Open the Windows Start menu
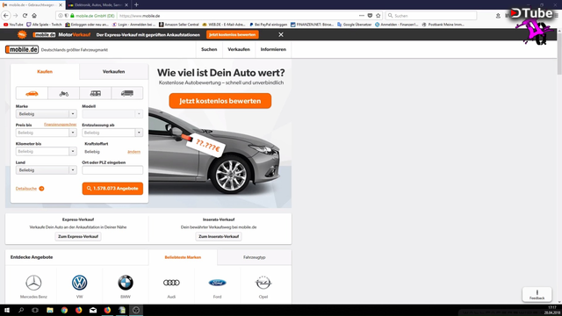The image size is (562, 316). click(x=6, y=310)
